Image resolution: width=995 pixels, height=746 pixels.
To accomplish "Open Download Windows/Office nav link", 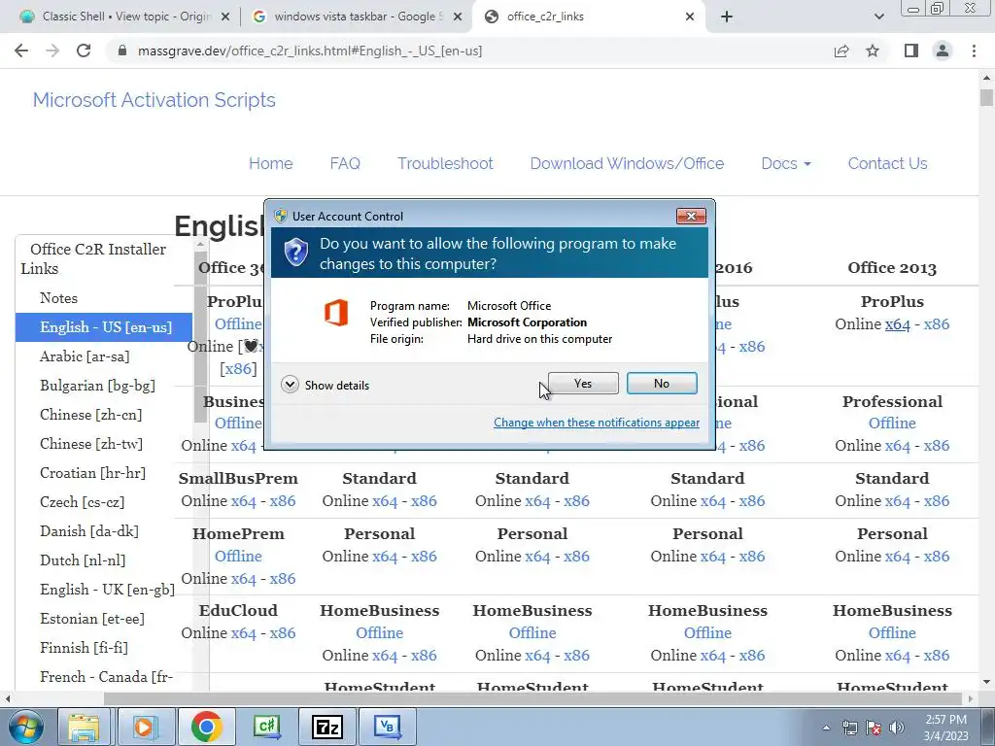I will point(627,163).
